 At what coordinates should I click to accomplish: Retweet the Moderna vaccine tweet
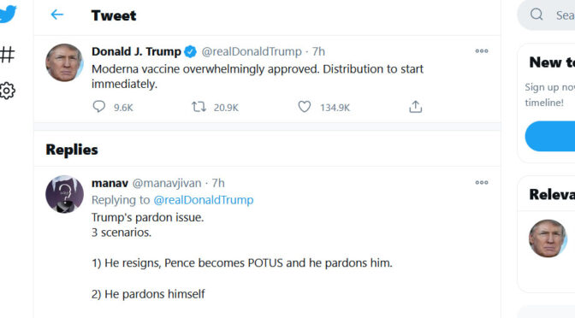(199, 107)
